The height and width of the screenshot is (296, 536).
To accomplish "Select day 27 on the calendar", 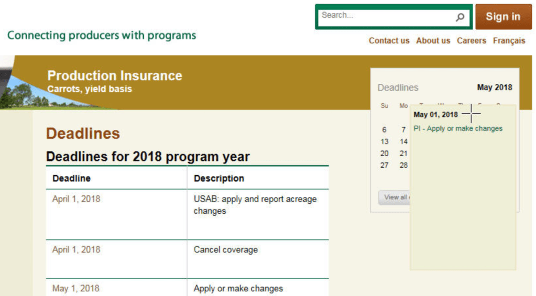I will pos(385,166).
